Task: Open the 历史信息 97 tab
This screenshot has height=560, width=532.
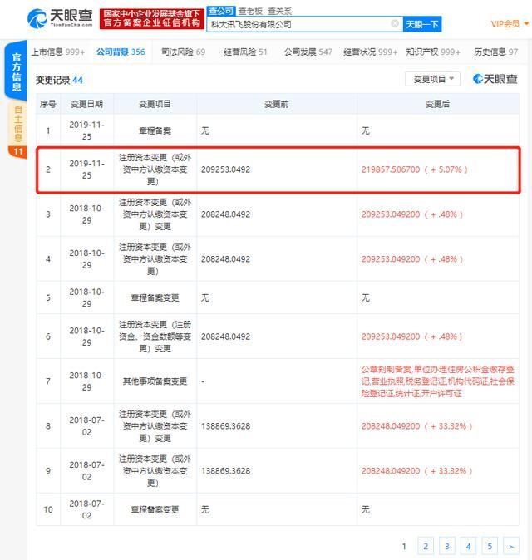Action: [x=496, y=52]
